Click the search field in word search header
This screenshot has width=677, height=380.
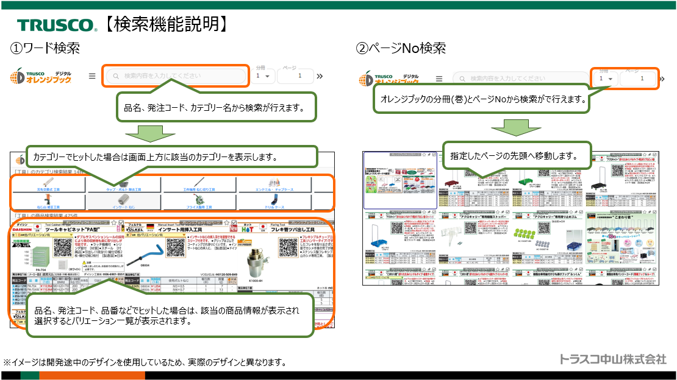pos(176,76)
